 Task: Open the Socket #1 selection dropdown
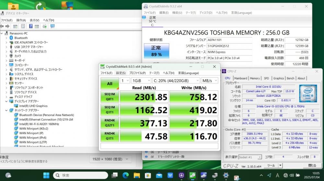pos(250,157)
